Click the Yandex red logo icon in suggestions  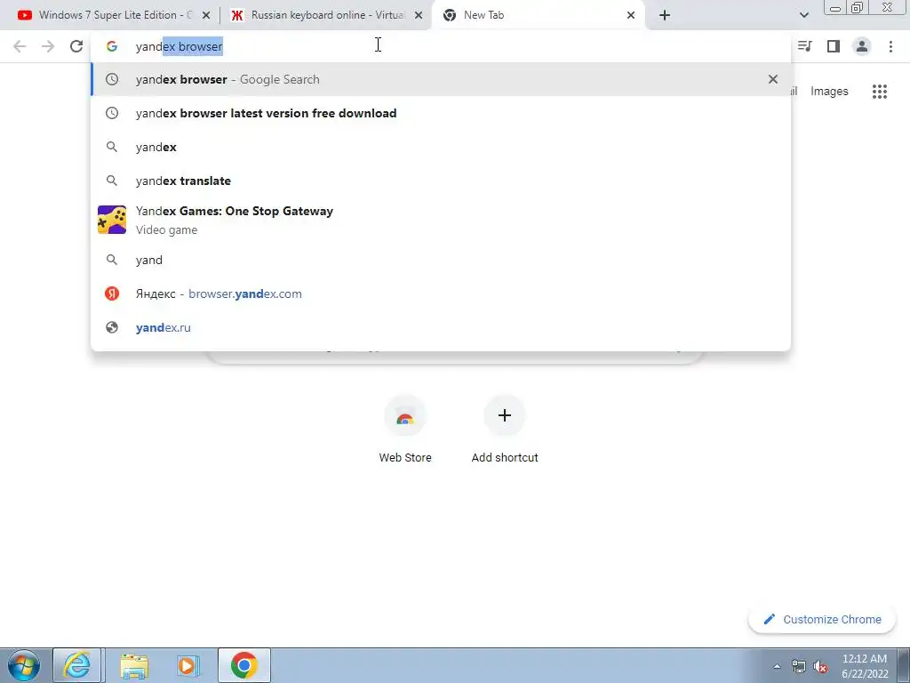pos(112,293)
